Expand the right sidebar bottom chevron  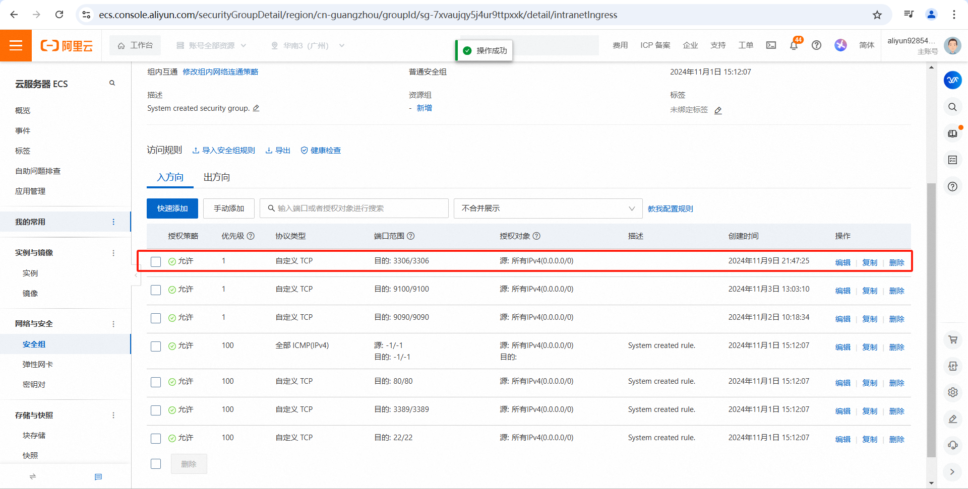pos(952,472)
